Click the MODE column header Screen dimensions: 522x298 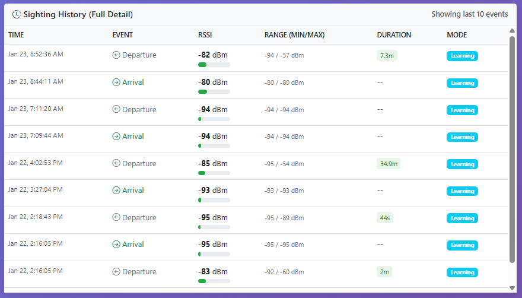(457, 35)
